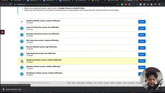165x93 pixels.
Task: Go forward in browser history
Action: point(6,4)
